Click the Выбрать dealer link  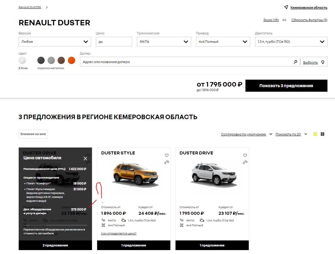click(x=311, y=62)
